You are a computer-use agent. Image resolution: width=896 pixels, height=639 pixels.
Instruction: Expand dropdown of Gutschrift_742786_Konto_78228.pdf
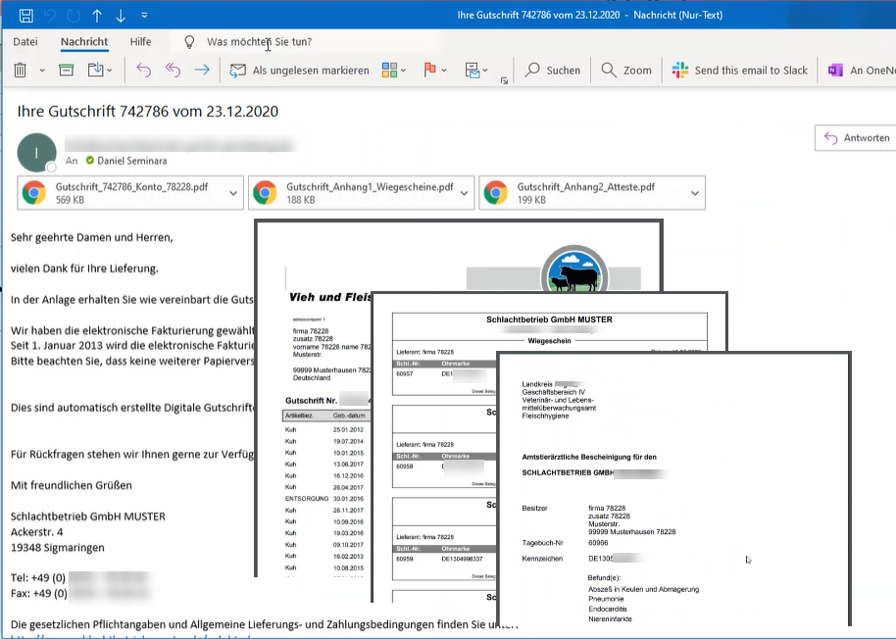(x=233, y=193)
